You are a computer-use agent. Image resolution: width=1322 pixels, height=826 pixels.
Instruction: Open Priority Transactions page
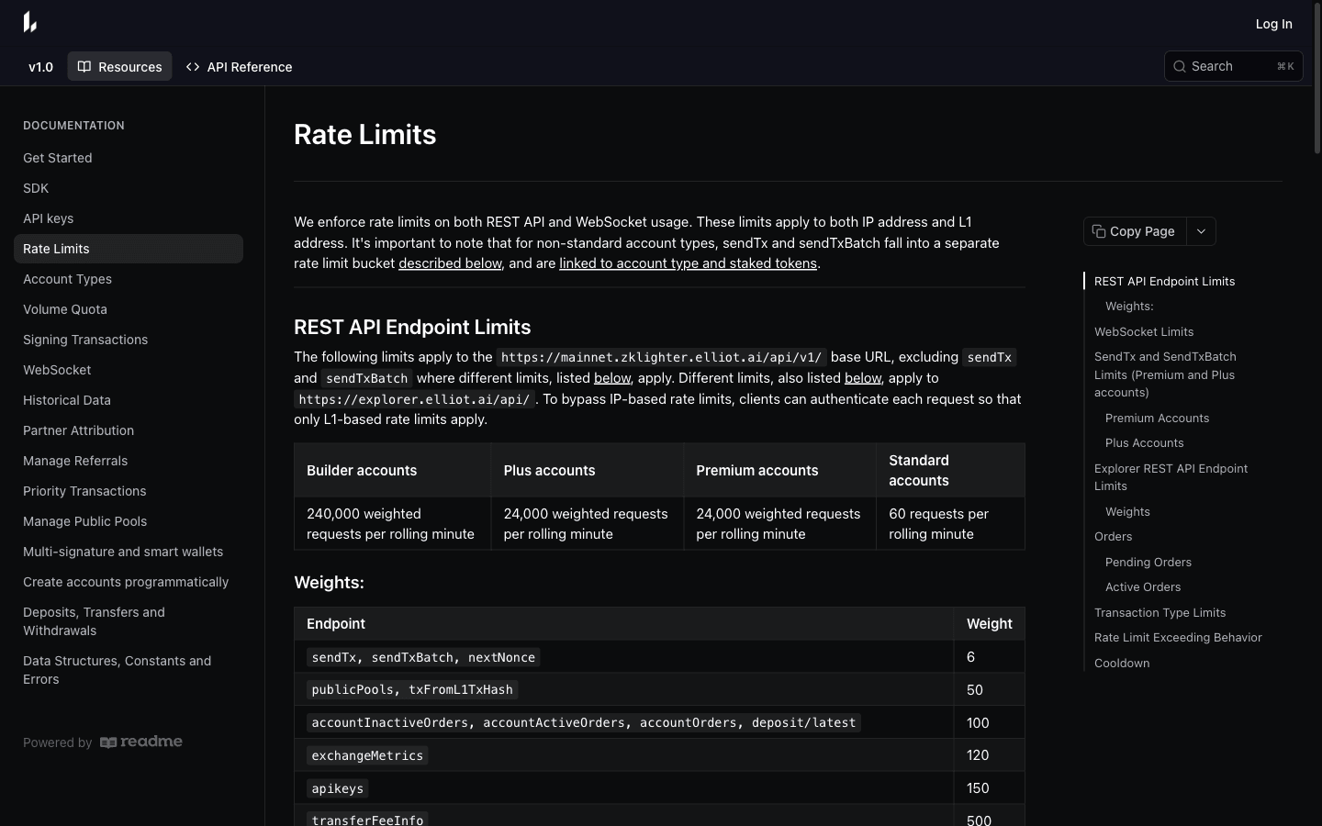tap(129, 491)
